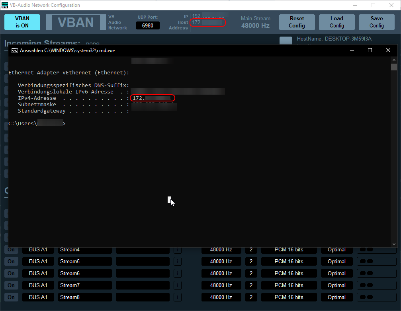This screenshot has height=311, width=401.
Task: Toggle the VBAN is ON switch
Action: [22, 22]
